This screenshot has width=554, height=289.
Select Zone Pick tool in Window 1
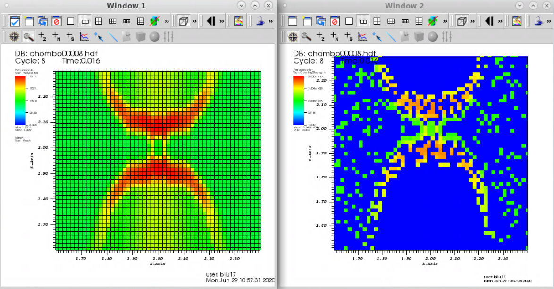click(42, 36)
